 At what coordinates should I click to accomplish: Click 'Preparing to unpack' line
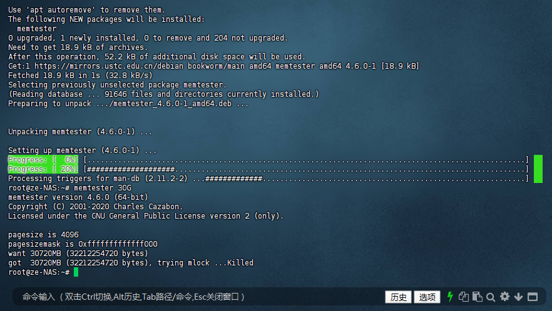click(x=128, y=104)
